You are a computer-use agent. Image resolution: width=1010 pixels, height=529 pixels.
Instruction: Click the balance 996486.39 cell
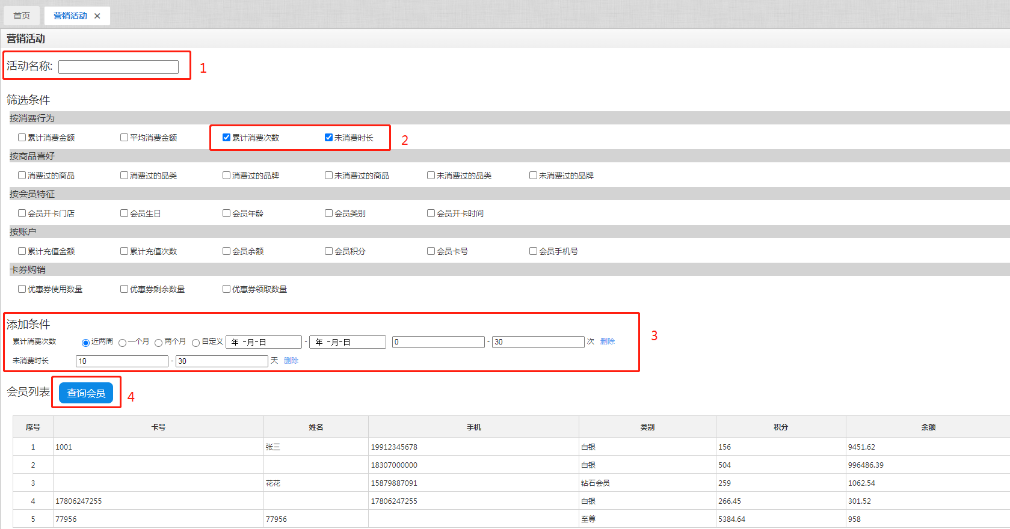(x=928, y=465)
